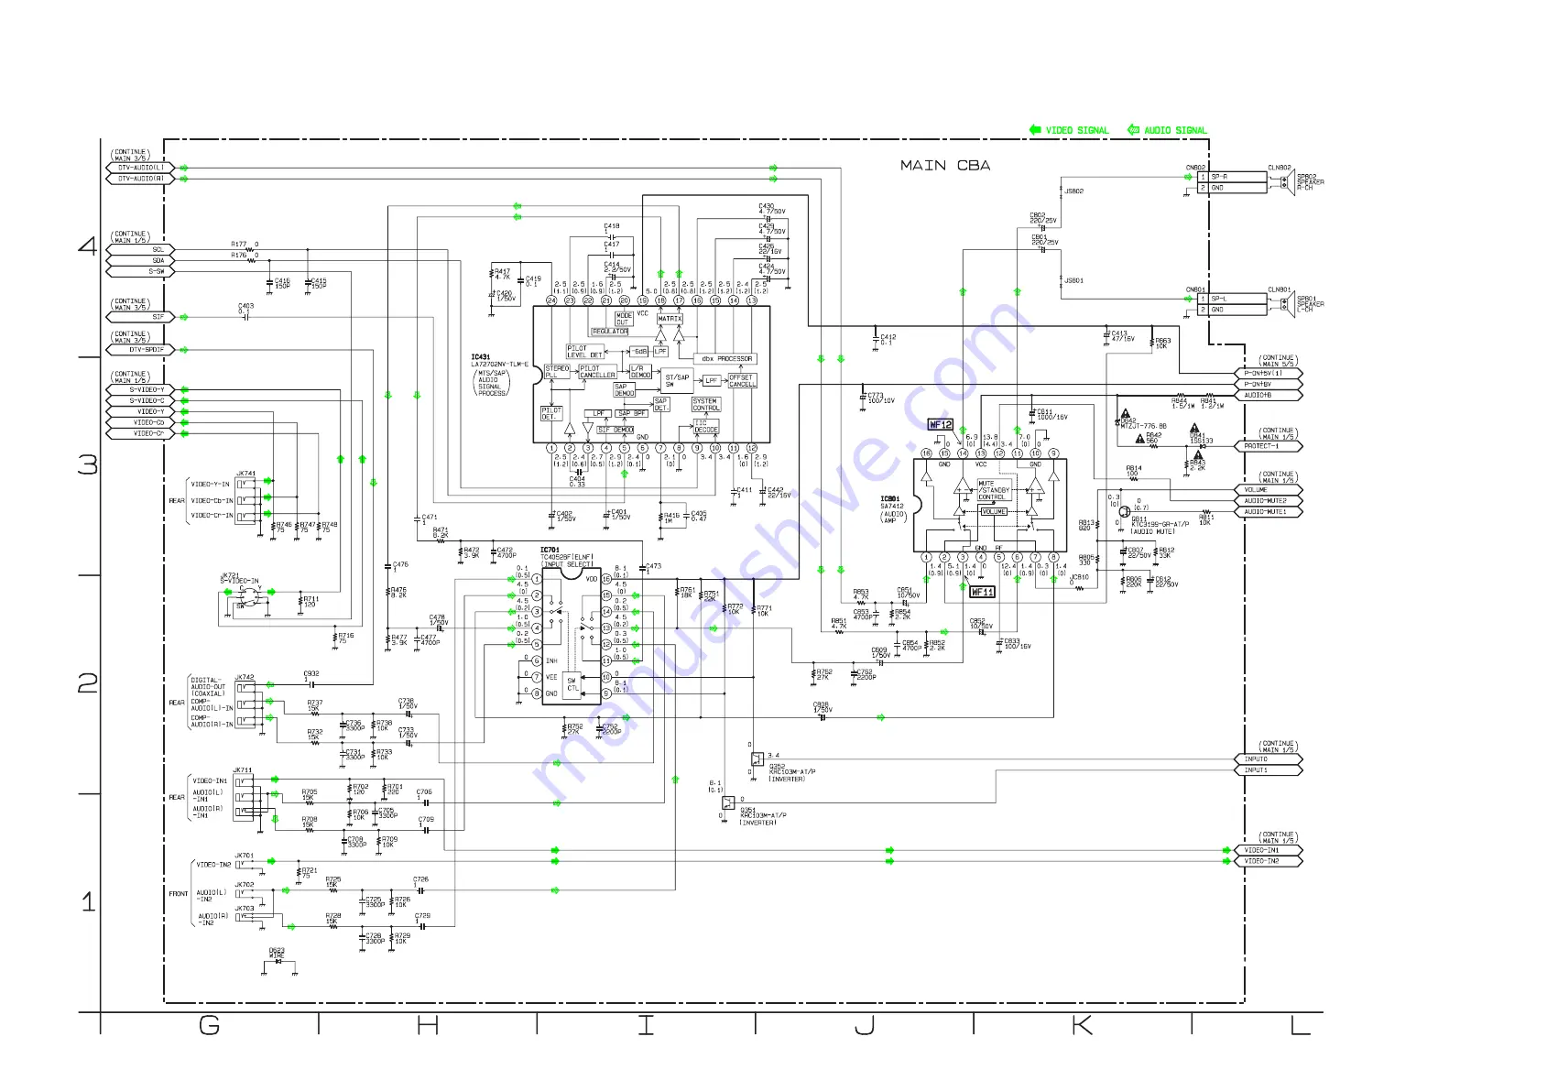Viewport: 1558px width, 1091px height.
Task: Click the DTV-AUDIO(R) signal tag
Action: (x=141, y=180)
